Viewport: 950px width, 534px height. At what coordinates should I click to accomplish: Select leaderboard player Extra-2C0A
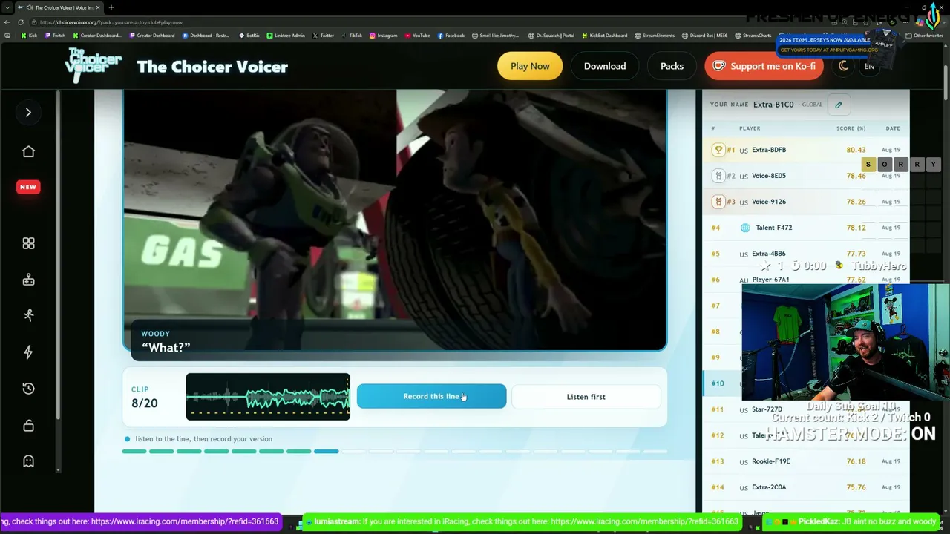pos(769,487)
